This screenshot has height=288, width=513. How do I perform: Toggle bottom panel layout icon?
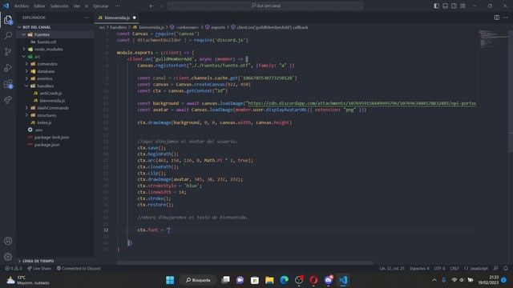point(446,6)
